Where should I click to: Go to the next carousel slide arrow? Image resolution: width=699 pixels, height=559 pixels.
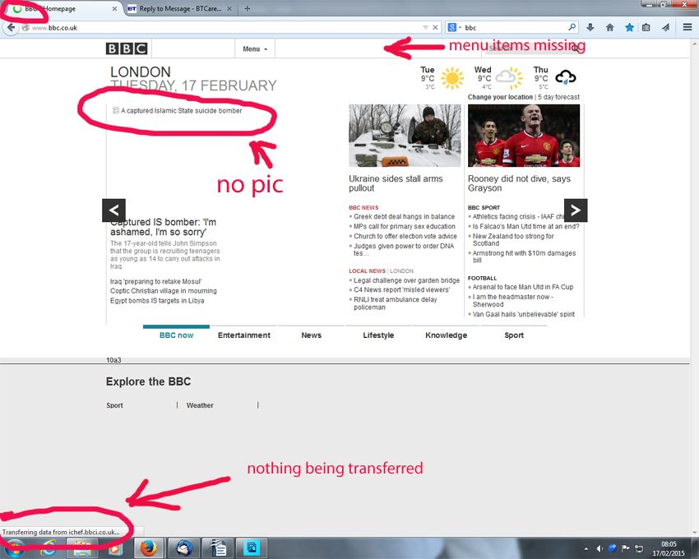(x=575, y=210)
